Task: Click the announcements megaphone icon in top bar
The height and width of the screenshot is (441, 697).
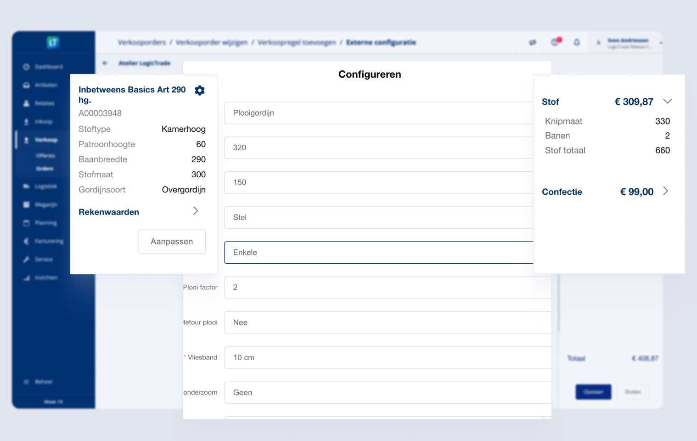Action: [x=533, y=42]
